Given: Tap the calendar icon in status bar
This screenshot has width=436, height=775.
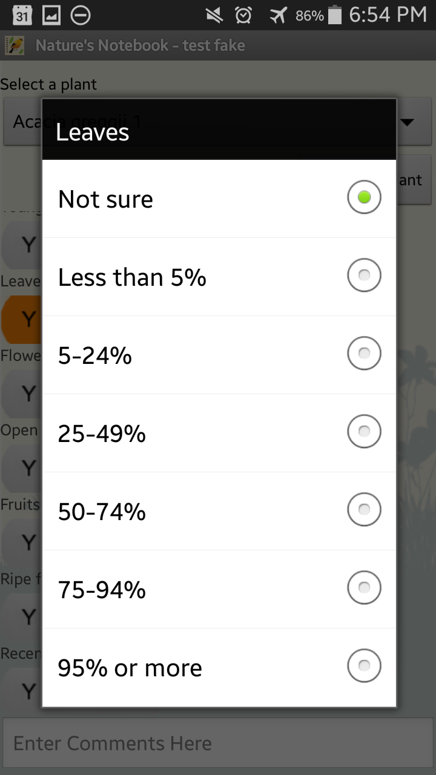Looking at the screenshot, I should [22, 15].
